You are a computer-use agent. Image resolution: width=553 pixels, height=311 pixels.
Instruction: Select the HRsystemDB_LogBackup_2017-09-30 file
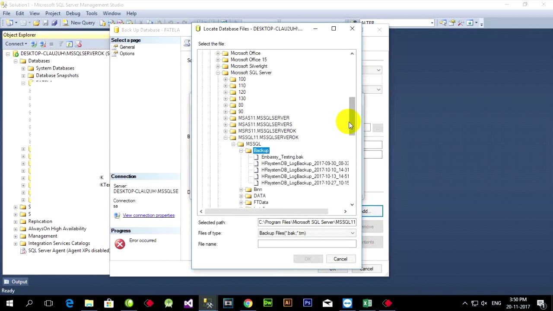(x=305, y=163)
